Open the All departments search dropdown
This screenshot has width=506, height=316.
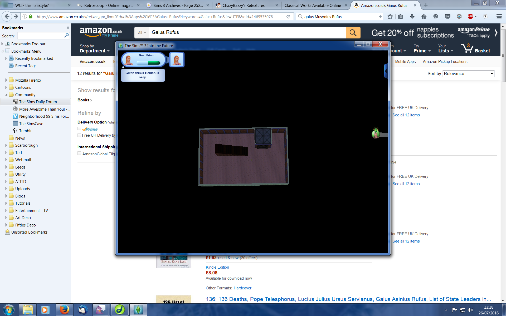[x=142, y=33]
